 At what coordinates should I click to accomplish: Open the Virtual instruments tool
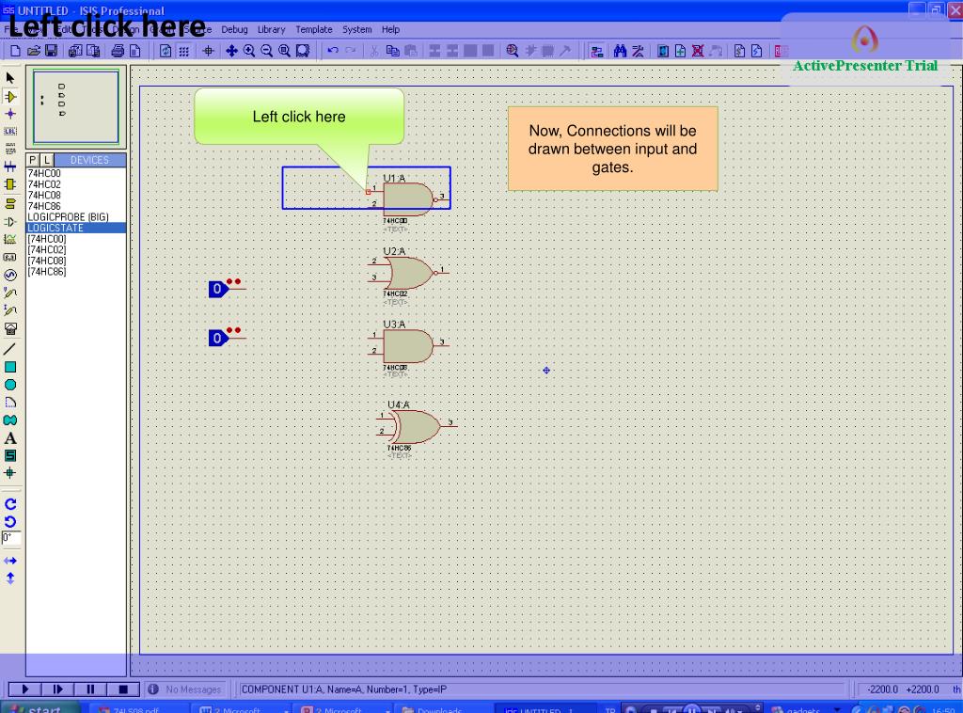click(9, 329)
